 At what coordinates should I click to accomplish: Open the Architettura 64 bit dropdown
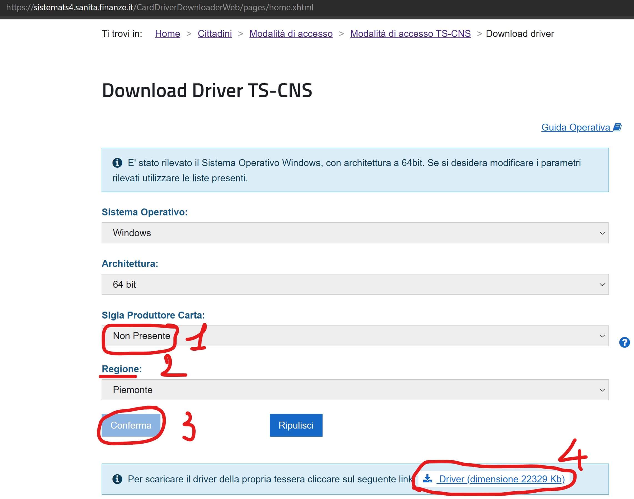[354, 284]
